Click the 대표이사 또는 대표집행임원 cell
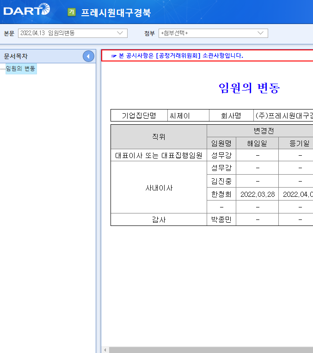The height and width of the screenshot is (353, 313). pos(159,155)
